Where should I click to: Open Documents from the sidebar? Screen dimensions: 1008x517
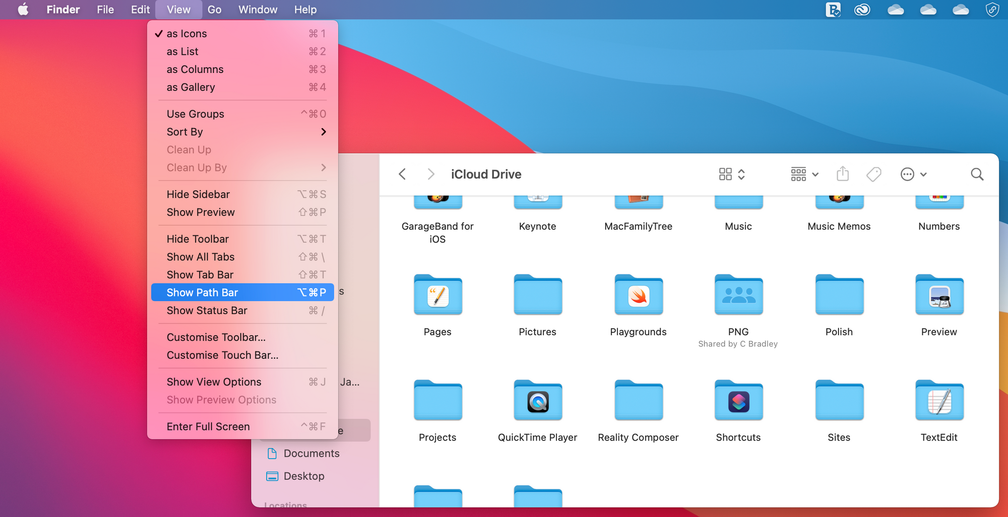click(x=311, y=453)
